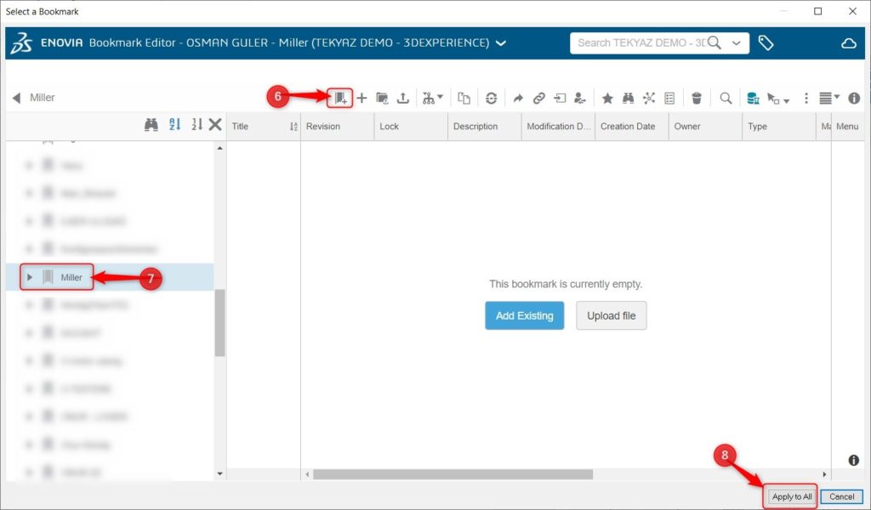Screen dimensions: 871x510
Task: Maximize the Select a Bookmark window
Action: tap(817, 11)
